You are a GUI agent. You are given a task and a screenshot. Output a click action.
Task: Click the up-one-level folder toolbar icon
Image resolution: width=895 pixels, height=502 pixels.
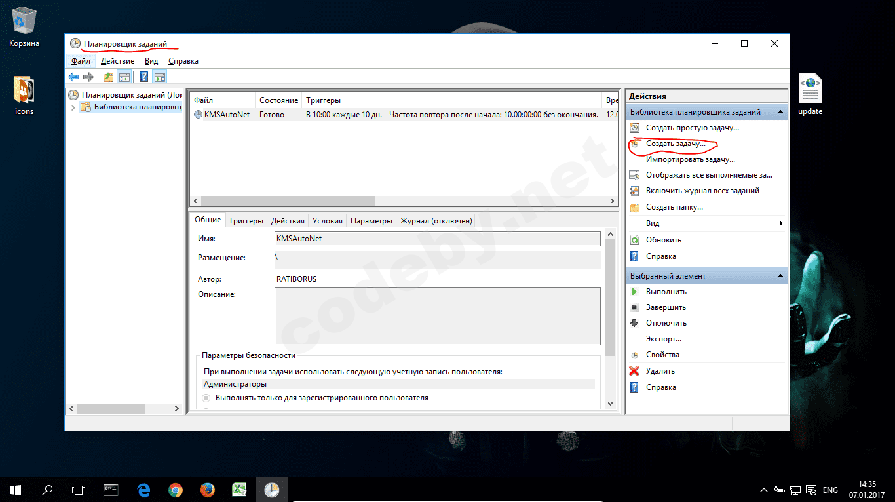[x=109, y=77]
